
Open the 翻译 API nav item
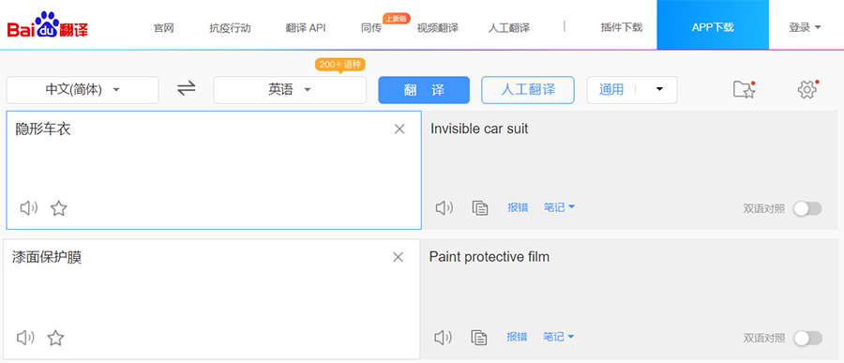tap(305, 28)
